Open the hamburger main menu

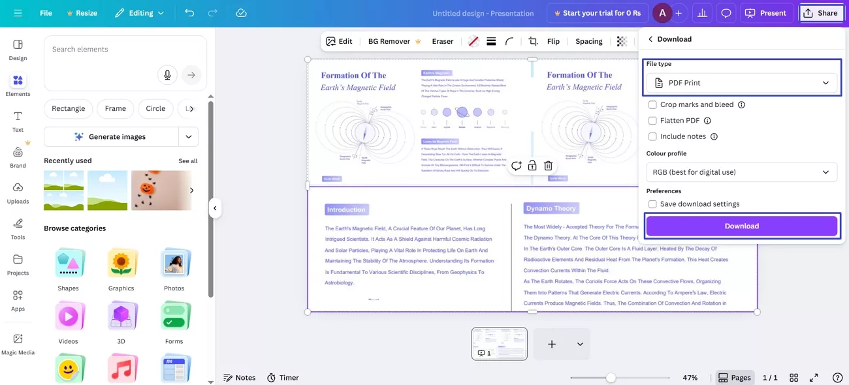coord(18,13)
